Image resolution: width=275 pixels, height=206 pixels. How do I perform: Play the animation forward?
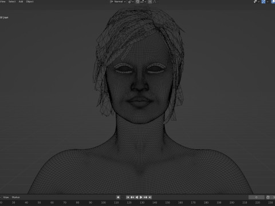(x=141, y=197)
